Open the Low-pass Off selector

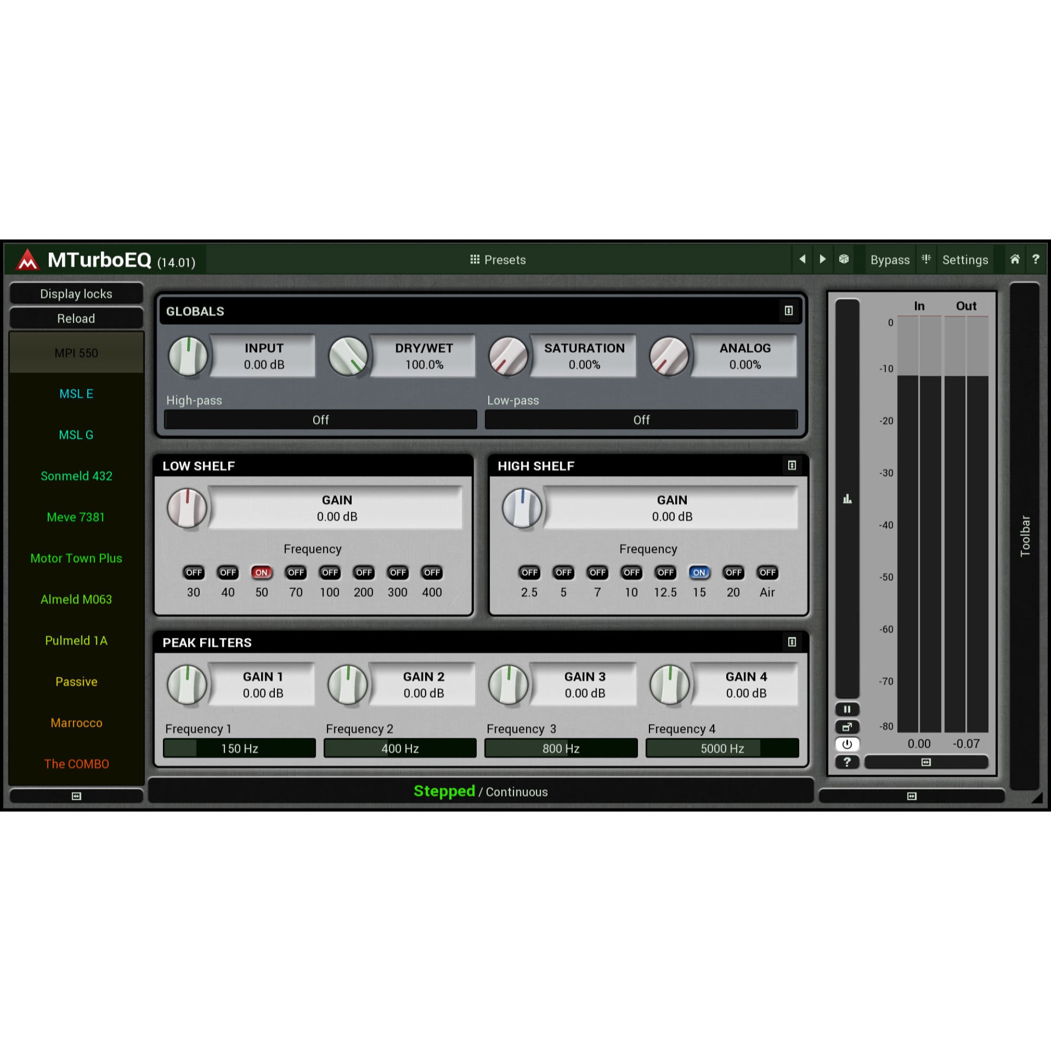coord(641,419)
